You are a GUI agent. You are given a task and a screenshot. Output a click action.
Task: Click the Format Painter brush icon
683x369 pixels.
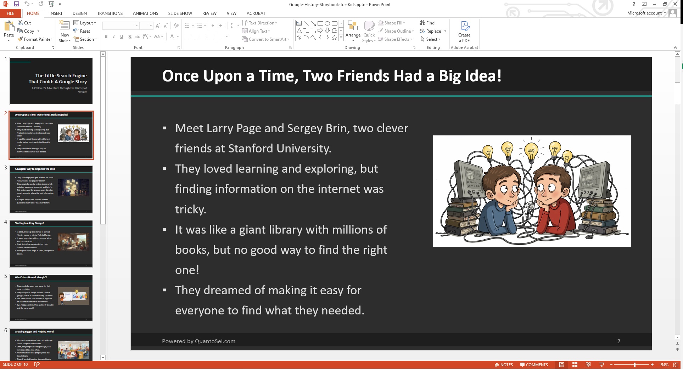point(21,39)
